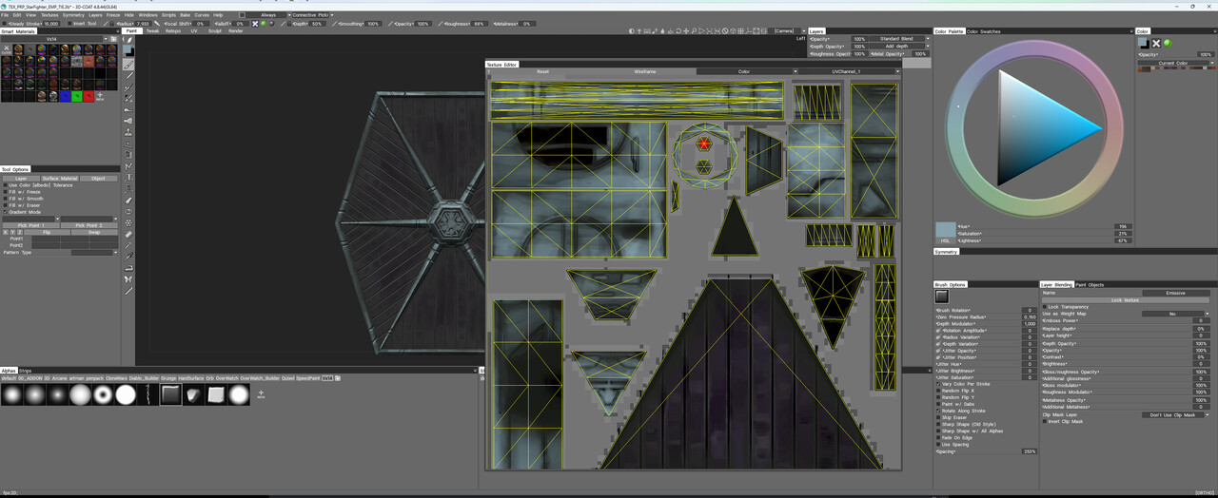Check the Lock Transparency option
This screenshot has width=1218, height=498.
(1044, 307)
